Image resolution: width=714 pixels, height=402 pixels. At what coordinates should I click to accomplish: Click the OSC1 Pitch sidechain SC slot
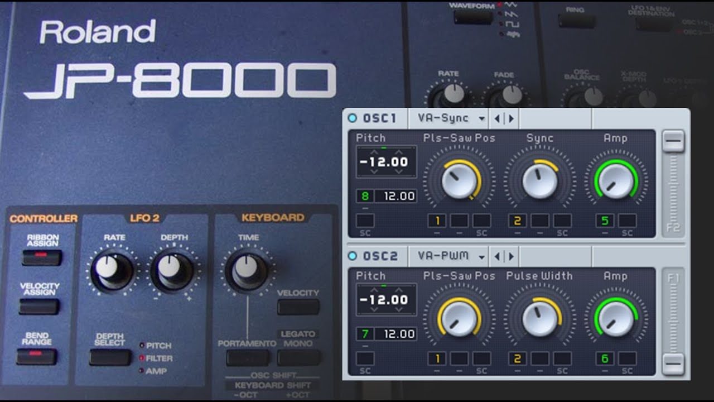coord(365,221)
